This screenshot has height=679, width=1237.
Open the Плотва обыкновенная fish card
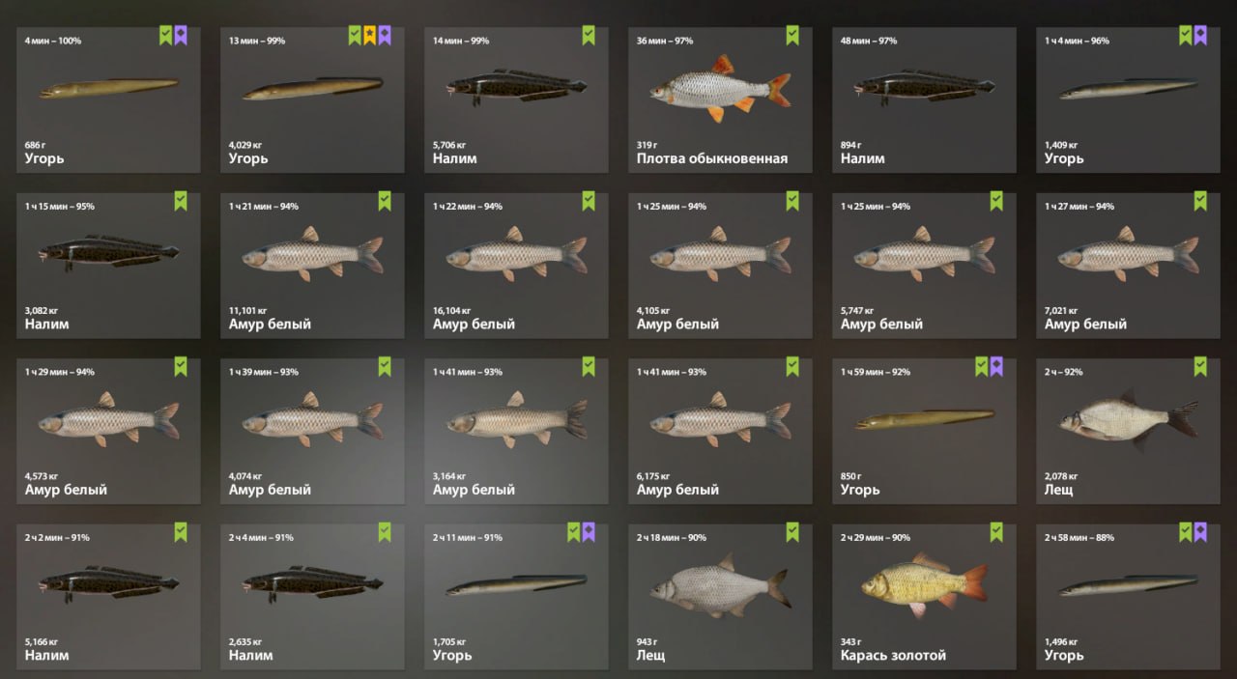720,99
